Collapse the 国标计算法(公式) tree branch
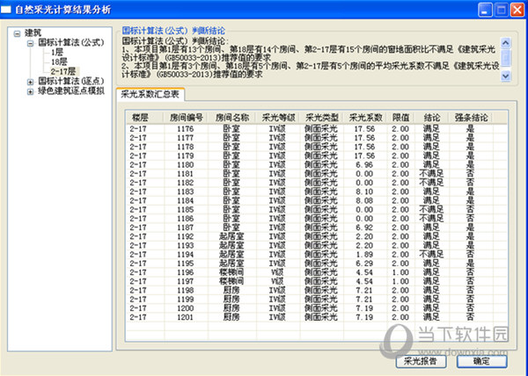 pos(30,42)
